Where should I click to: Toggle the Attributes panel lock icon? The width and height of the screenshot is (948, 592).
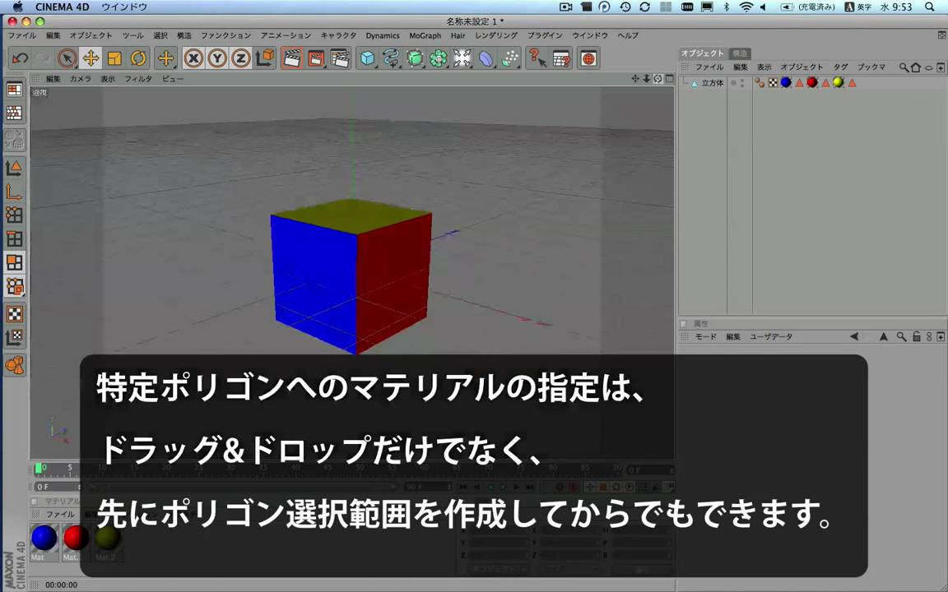pos(917,336)
